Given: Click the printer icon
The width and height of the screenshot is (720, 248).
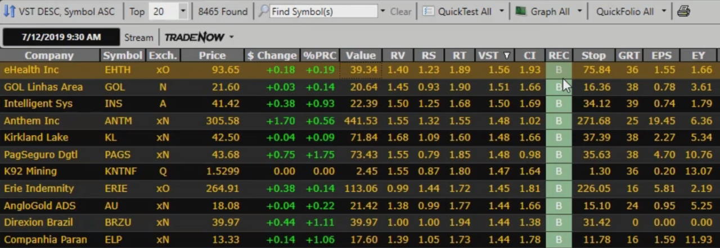Looking at the screenshot, I should [683, 11].
